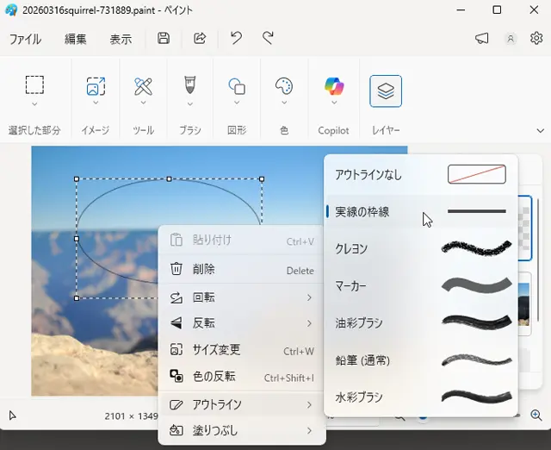The image size is (551, 450).
Task: Expand the イメージ dropdown chevron
Action: (96, 103)
